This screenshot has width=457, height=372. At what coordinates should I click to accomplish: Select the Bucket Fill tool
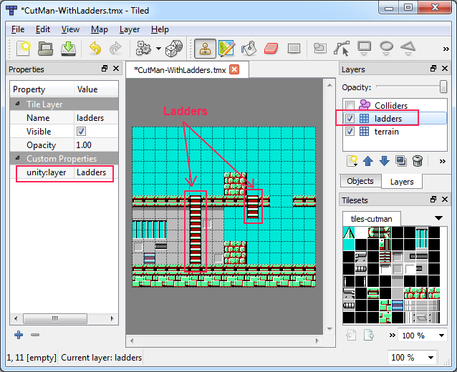tap(249, 49)
